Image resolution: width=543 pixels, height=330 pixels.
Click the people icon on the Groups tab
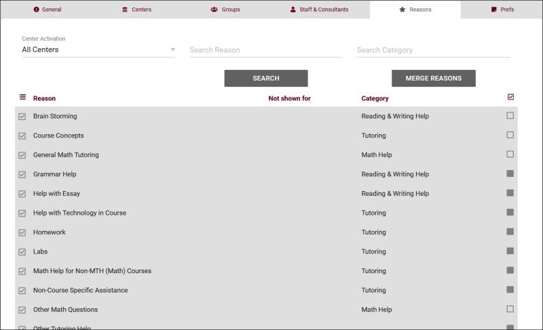click(214, 9)
